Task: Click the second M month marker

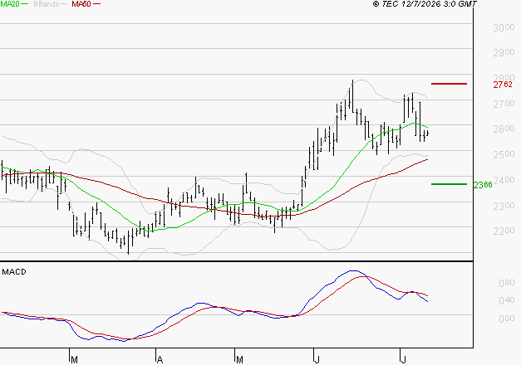Action: [x=239, y=359]
